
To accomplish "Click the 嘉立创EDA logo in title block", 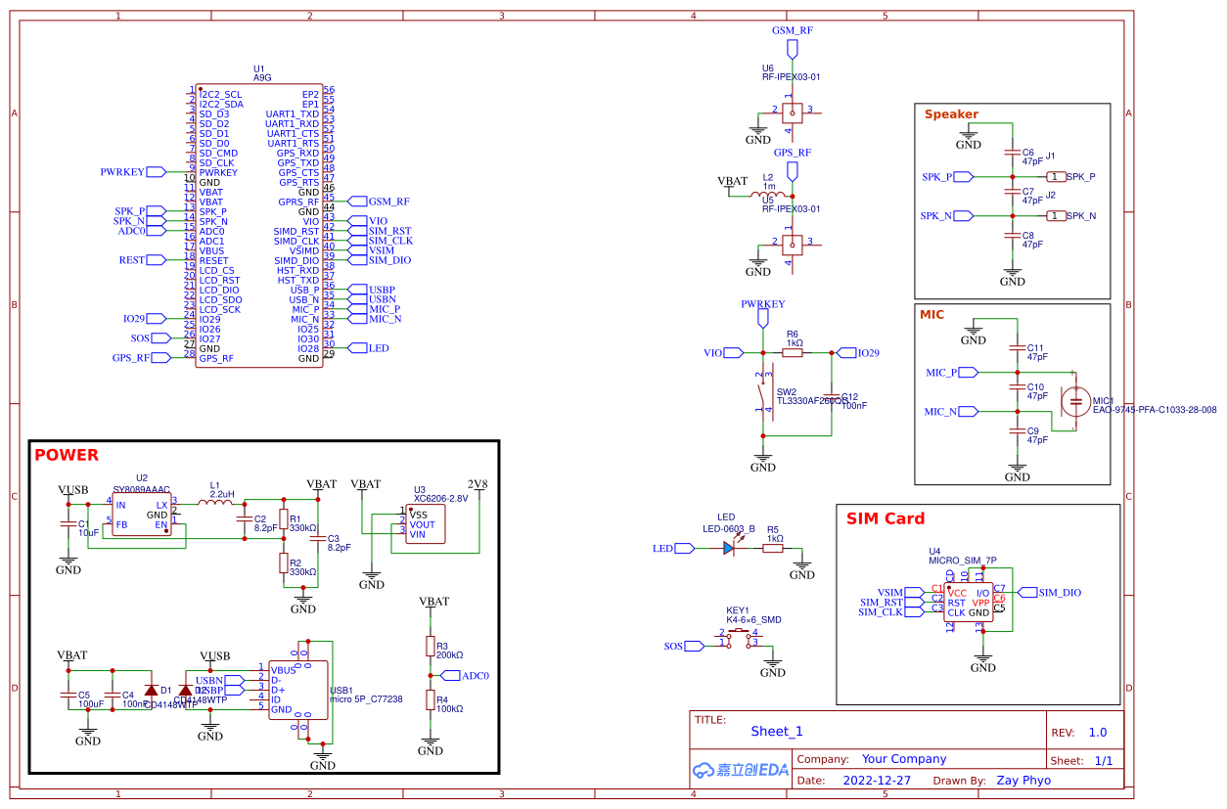I will [739, 769].
